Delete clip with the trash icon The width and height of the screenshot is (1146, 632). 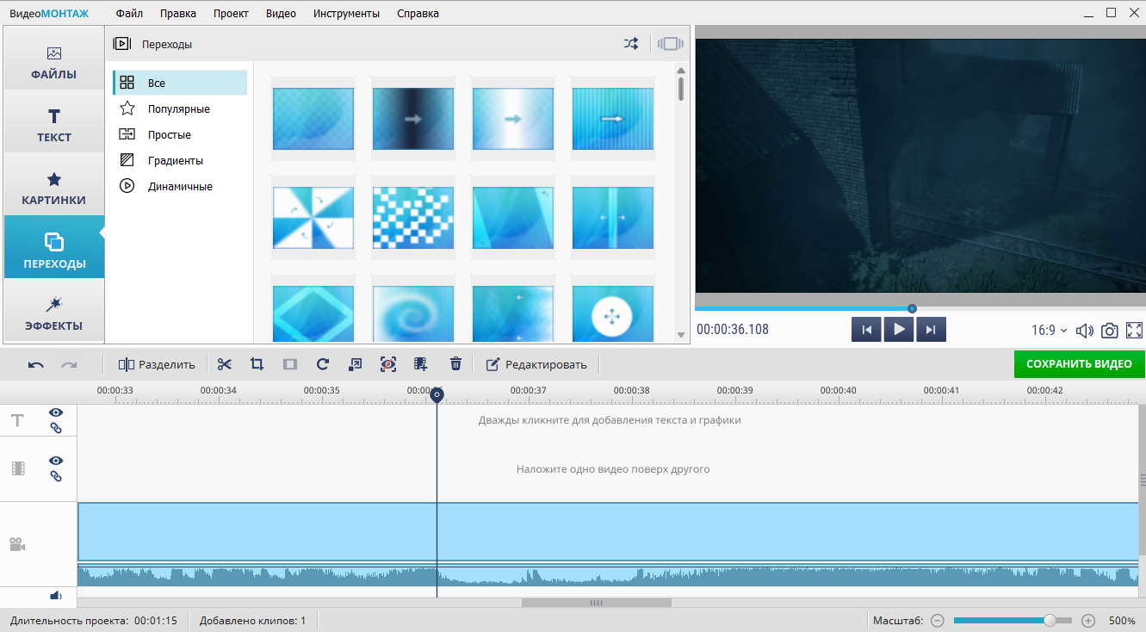[455, 364]
